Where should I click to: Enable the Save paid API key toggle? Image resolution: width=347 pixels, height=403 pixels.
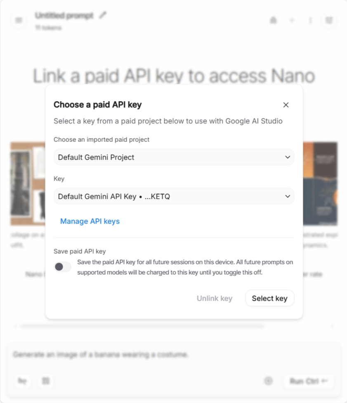click(63, 267)
